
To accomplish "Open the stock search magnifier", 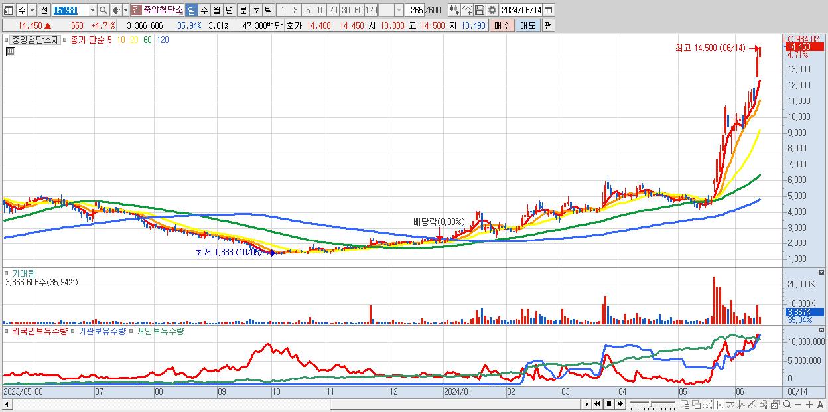I will 103,10.
